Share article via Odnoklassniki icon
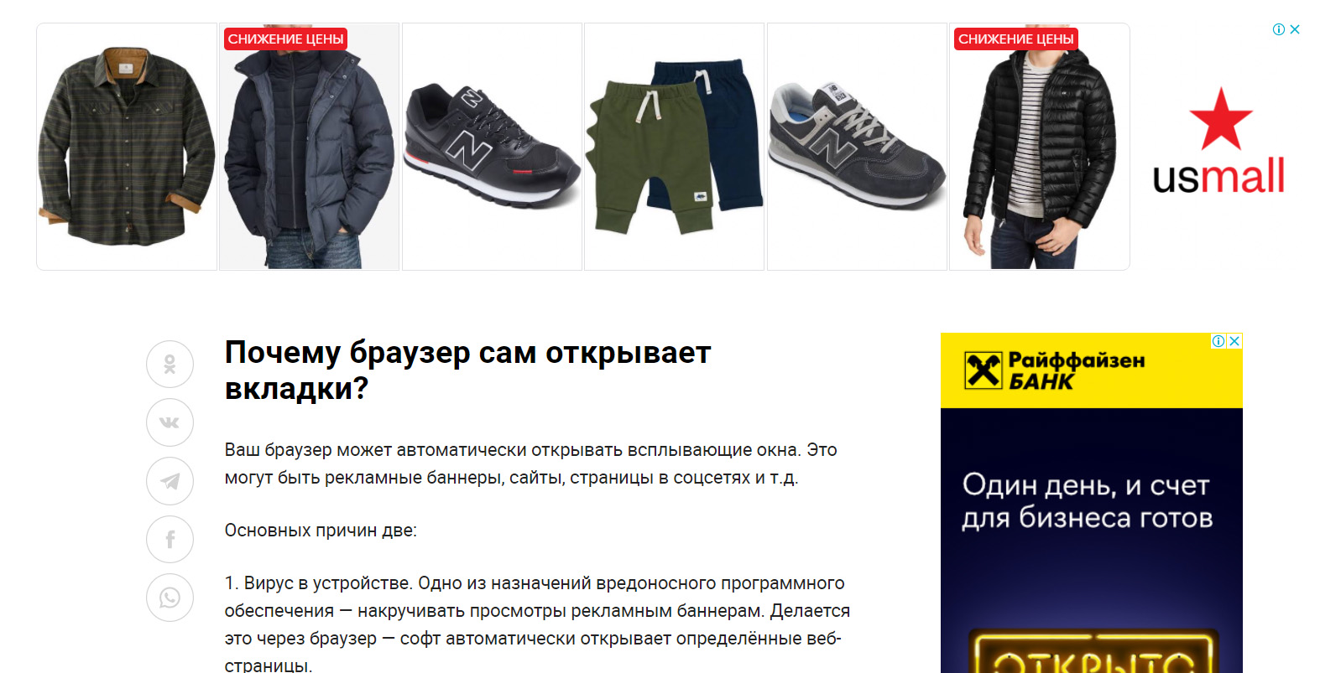1341x673 pixels. click(x=170, y=364)
